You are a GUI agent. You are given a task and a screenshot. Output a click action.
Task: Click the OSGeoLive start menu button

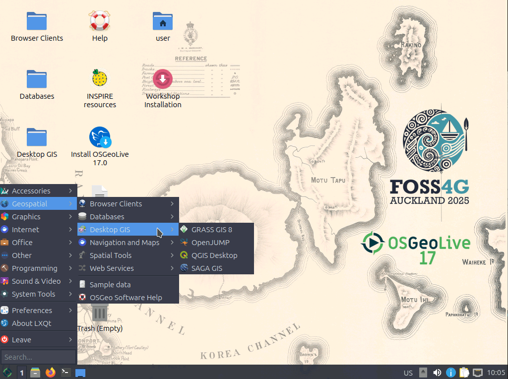click(x=7, y=373)
